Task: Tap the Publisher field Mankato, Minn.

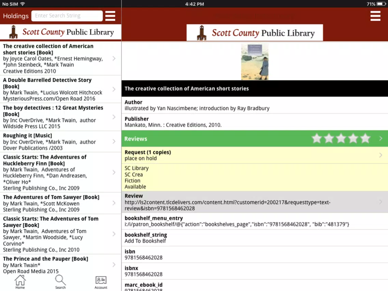Action: [255, 122]
